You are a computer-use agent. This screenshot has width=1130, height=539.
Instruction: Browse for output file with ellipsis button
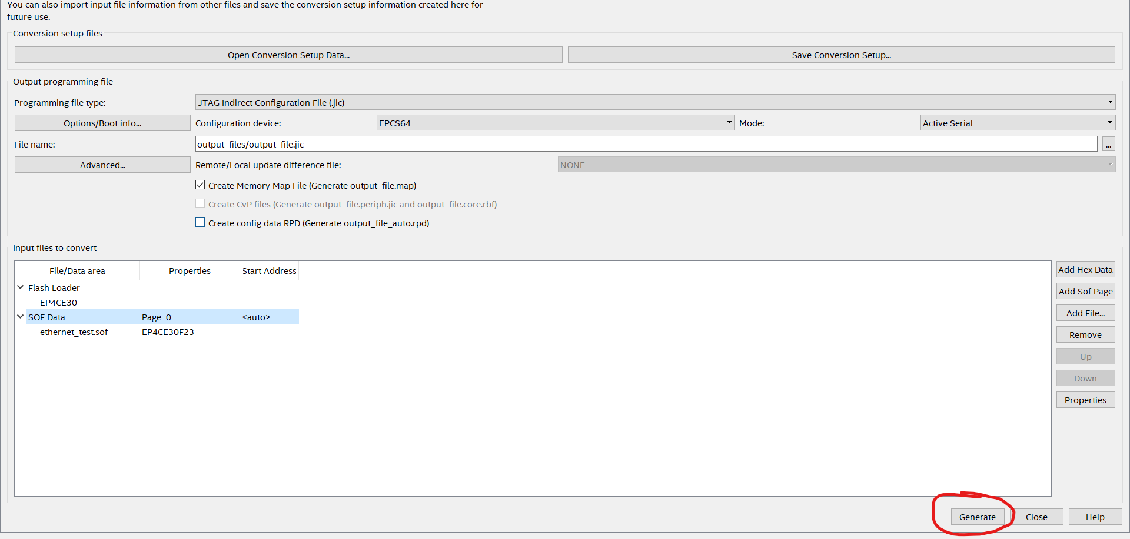(1108, 145)
